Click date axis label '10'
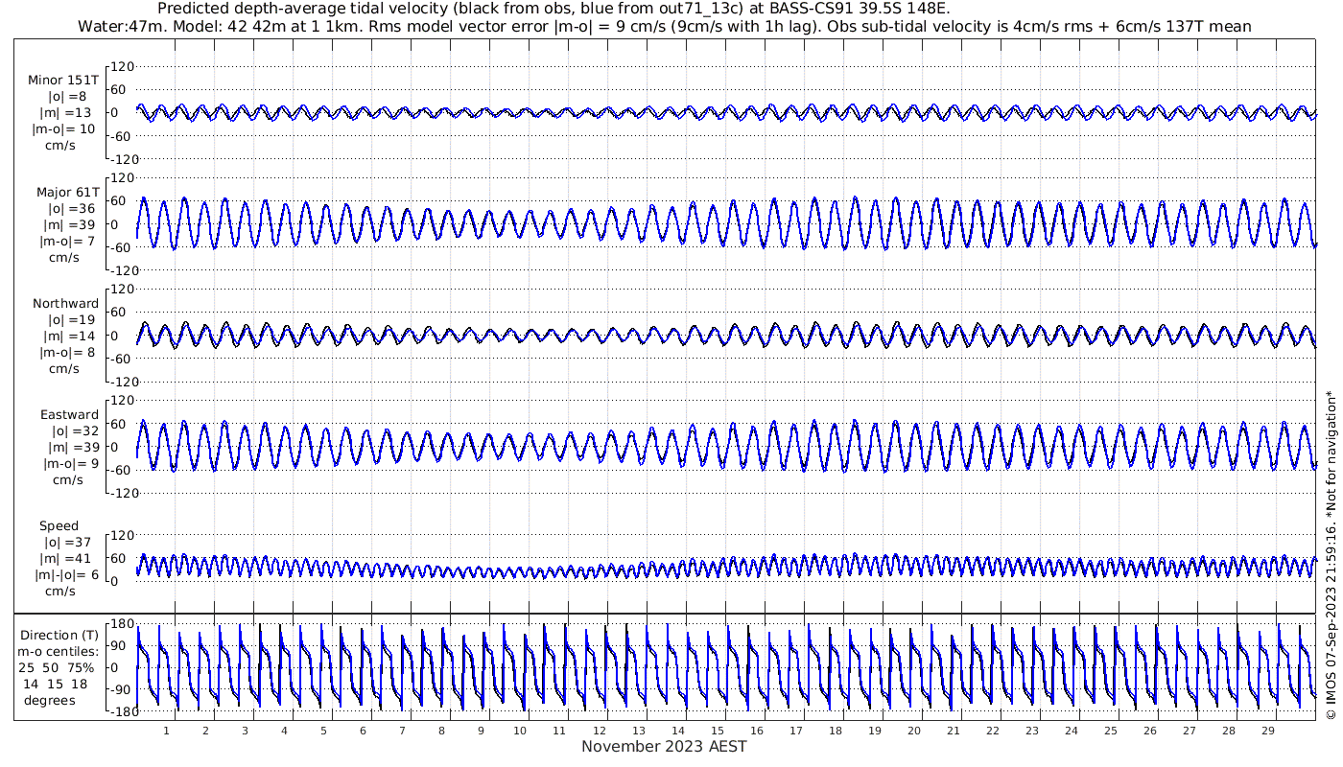Viewport: 1343px width, 767px height. click(x=520, y=731)
